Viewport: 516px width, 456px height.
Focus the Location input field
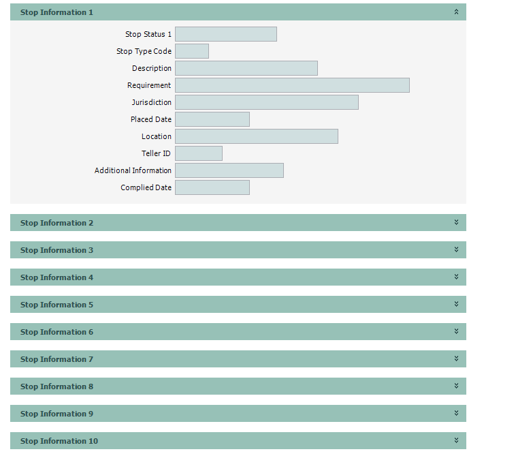(256, 136)
